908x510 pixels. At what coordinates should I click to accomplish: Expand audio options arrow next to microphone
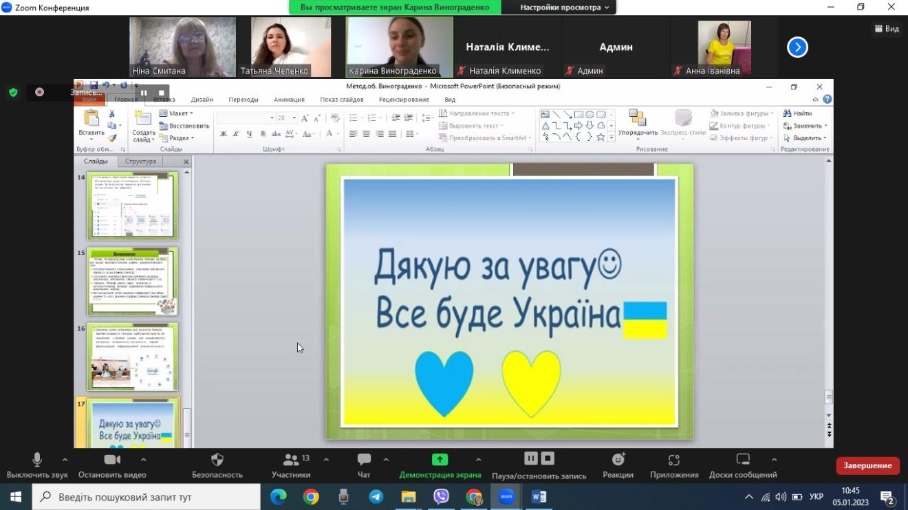(x=65, y=459)
